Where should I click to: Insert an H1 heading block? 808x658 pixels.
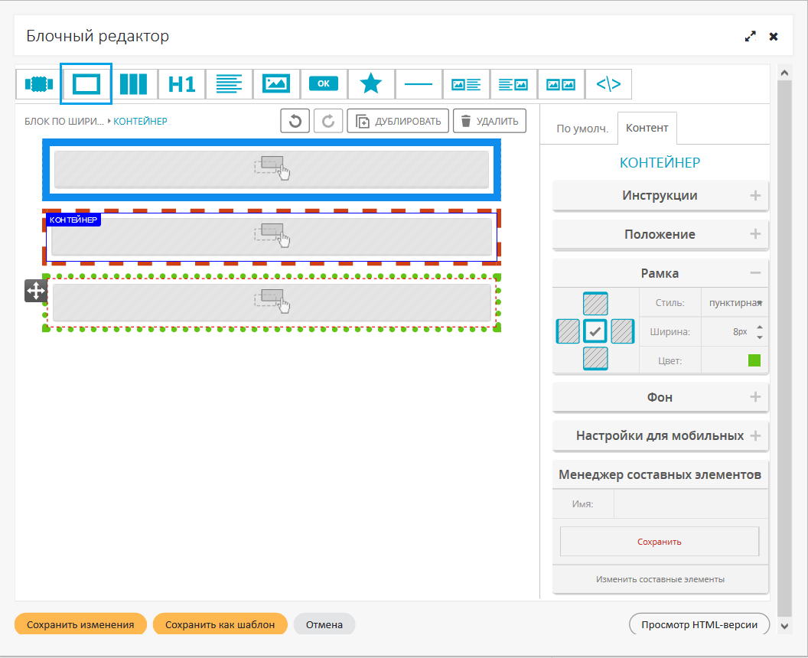pos(181,84)
